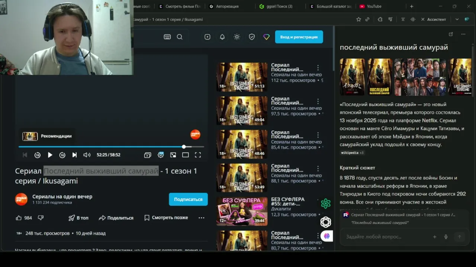Play the paused video
Screen dimensions: 476x267
coord(50,155)
